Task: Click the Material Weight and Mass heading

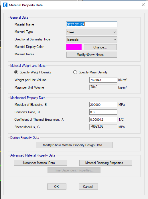Action: pos(28,66)
